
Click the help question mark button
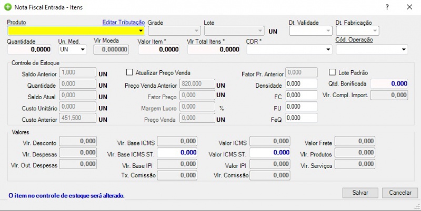tap(388, 7)
